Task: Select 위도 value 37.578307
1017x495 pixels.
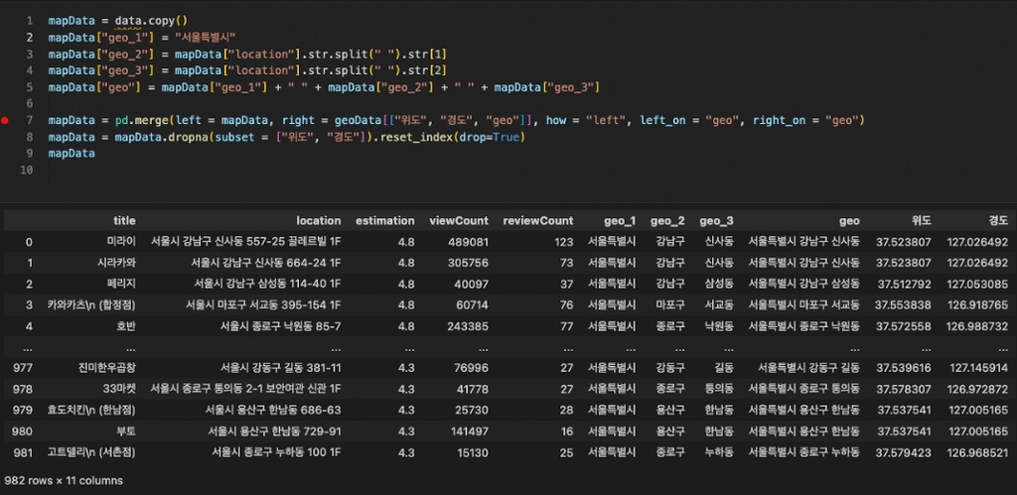Action: (x=904, y=389)
